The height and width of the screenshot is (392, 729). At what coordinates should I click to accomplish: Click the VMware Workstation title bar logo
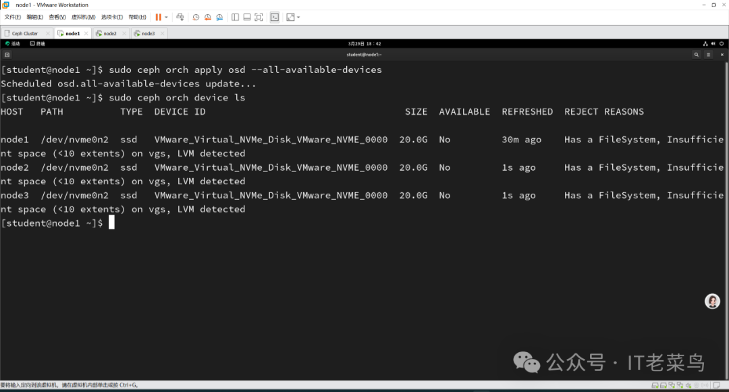[5, 5]
